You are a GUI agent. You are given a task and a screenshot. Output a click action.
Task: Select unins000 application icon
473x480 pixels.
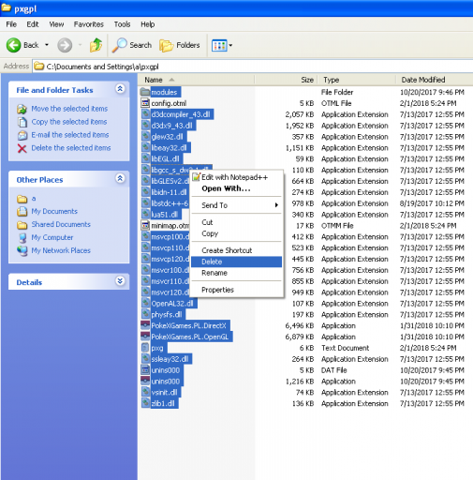[x=145, y=381]
